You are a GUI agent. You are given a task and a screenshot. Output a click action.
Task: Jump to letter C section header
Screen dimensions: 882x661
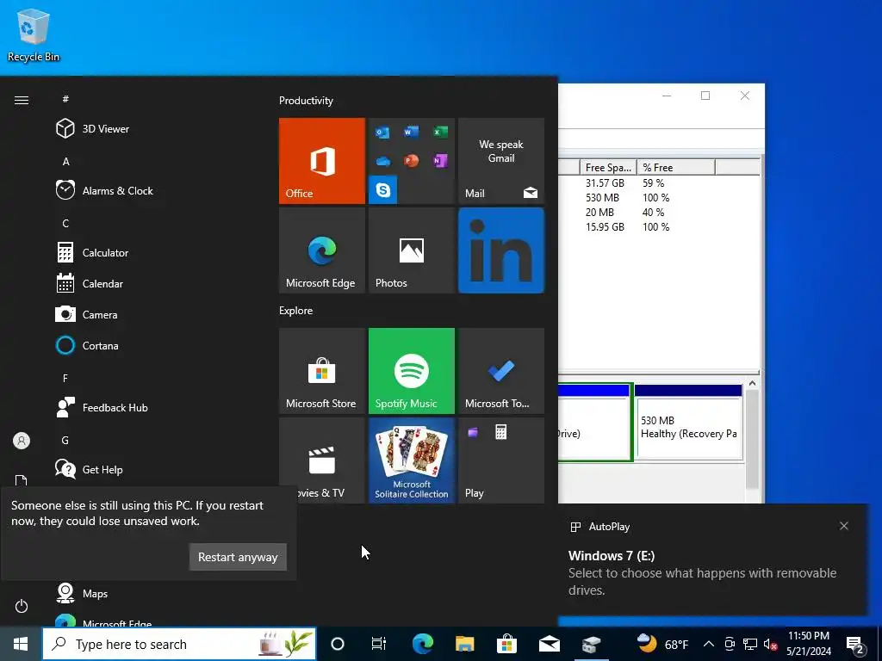coord(65,224)
